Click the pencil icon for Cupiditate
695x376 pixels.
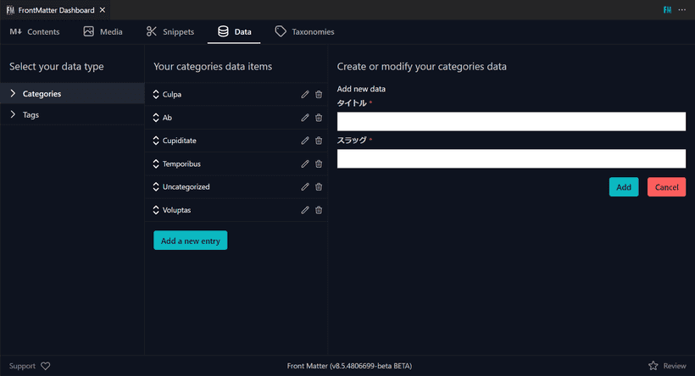(x=305, y=141)
